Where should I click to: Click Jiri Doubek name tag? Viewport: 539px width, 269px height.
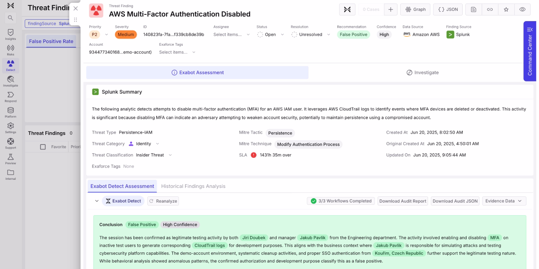pos(254,238)
